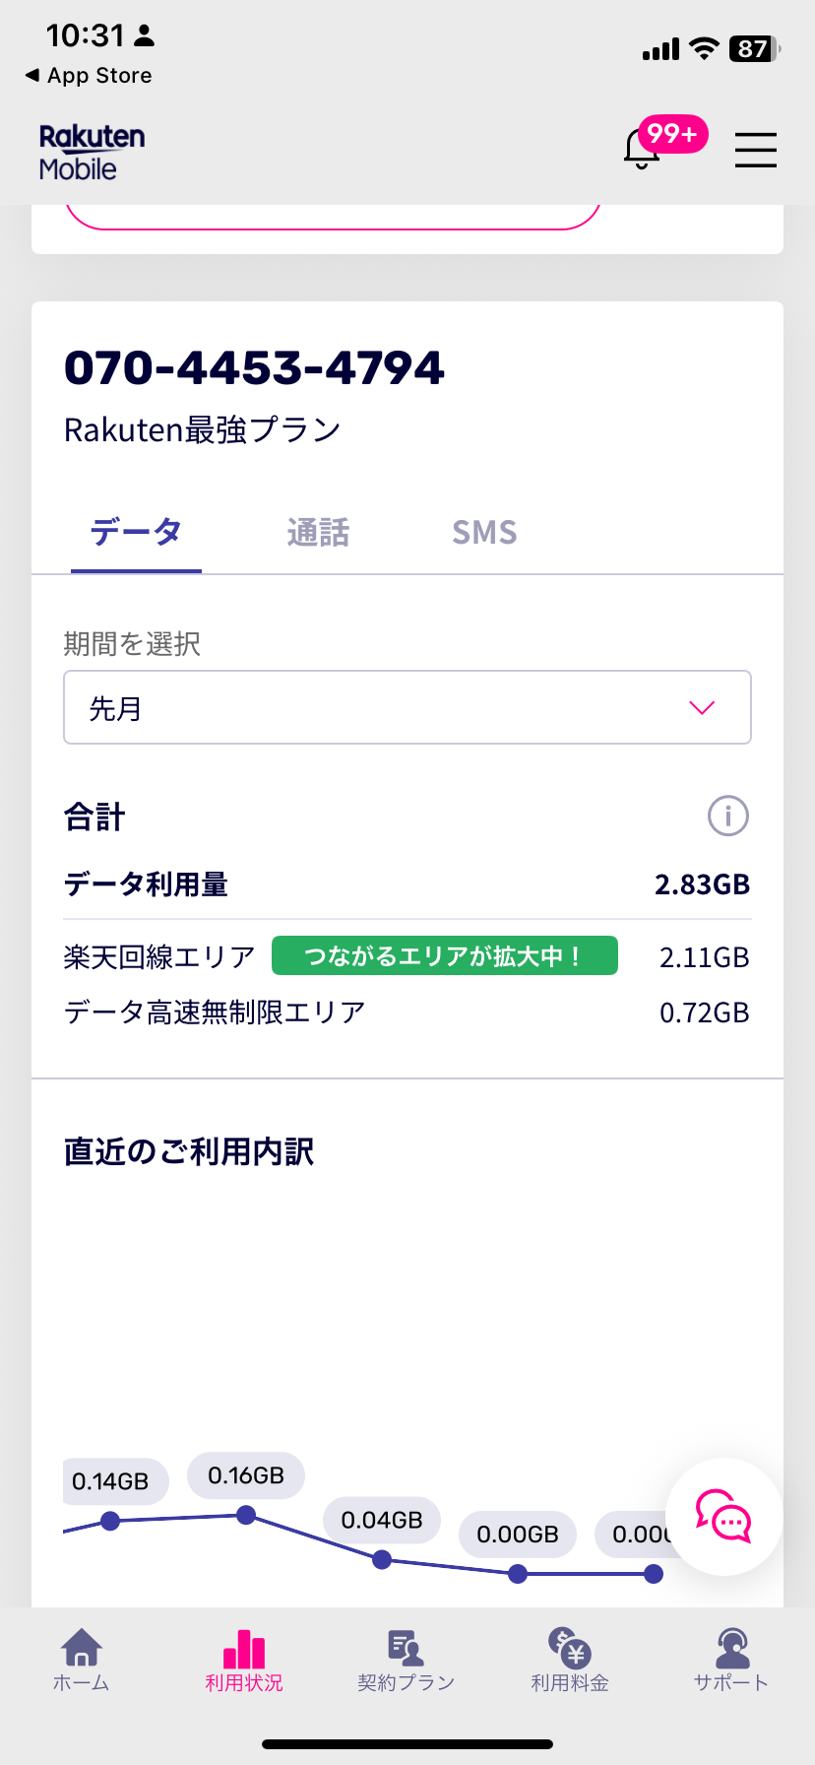Open the hamburger menu
815x1765 pixels.
click(755, 150)
